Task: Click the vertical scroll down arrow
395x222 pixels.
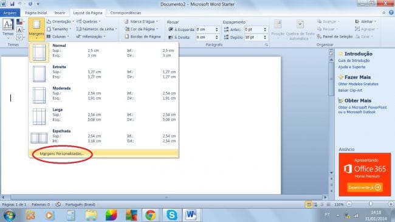Action: tap(331, 173)
